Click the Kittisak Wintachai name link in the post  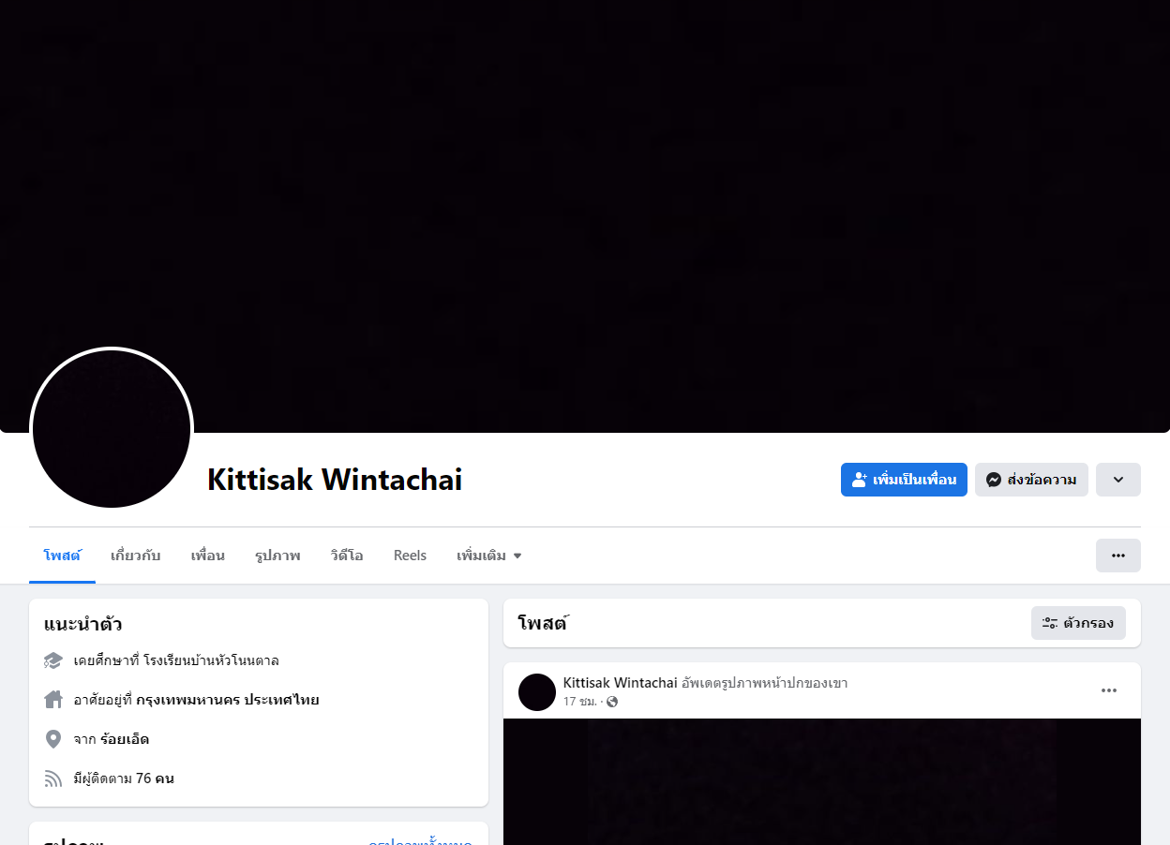click(621, 683)
